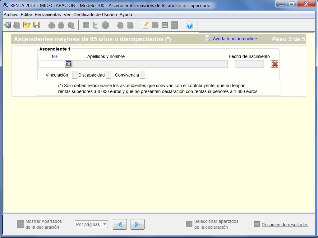Click the 'Ascendiente 1' group label
Screen dimensions: 318x238
[x=55, y=49]
